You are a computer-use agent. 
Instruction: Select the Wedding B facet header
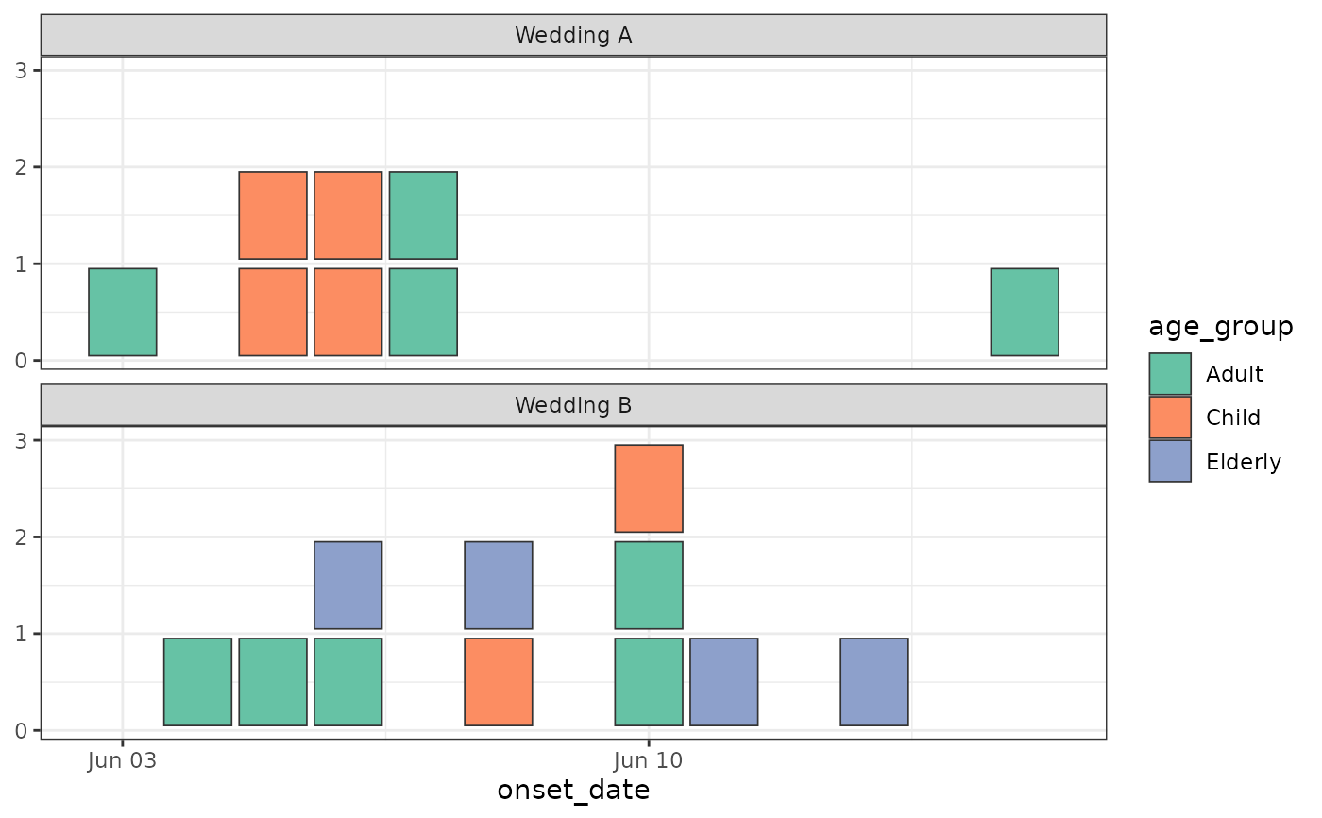coord(573,405)
